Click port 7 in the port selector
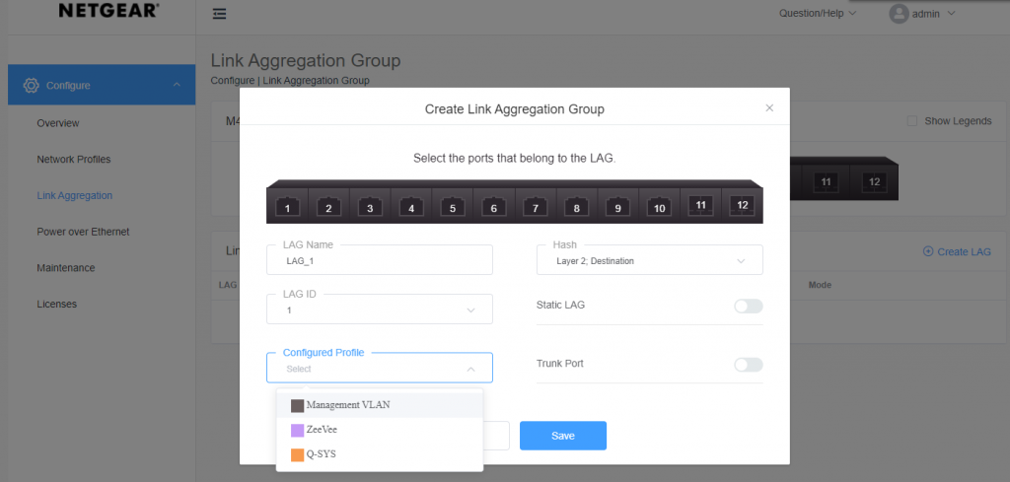The image size is (1010, 482). coord(535,207)
